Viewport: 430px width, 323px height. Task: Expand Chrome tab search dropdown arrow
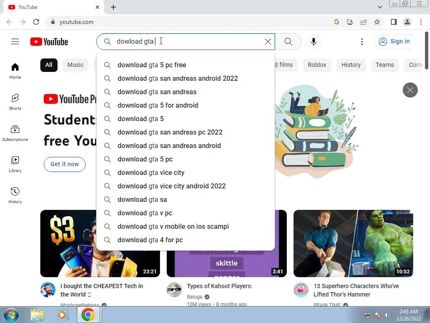point(380,7)
